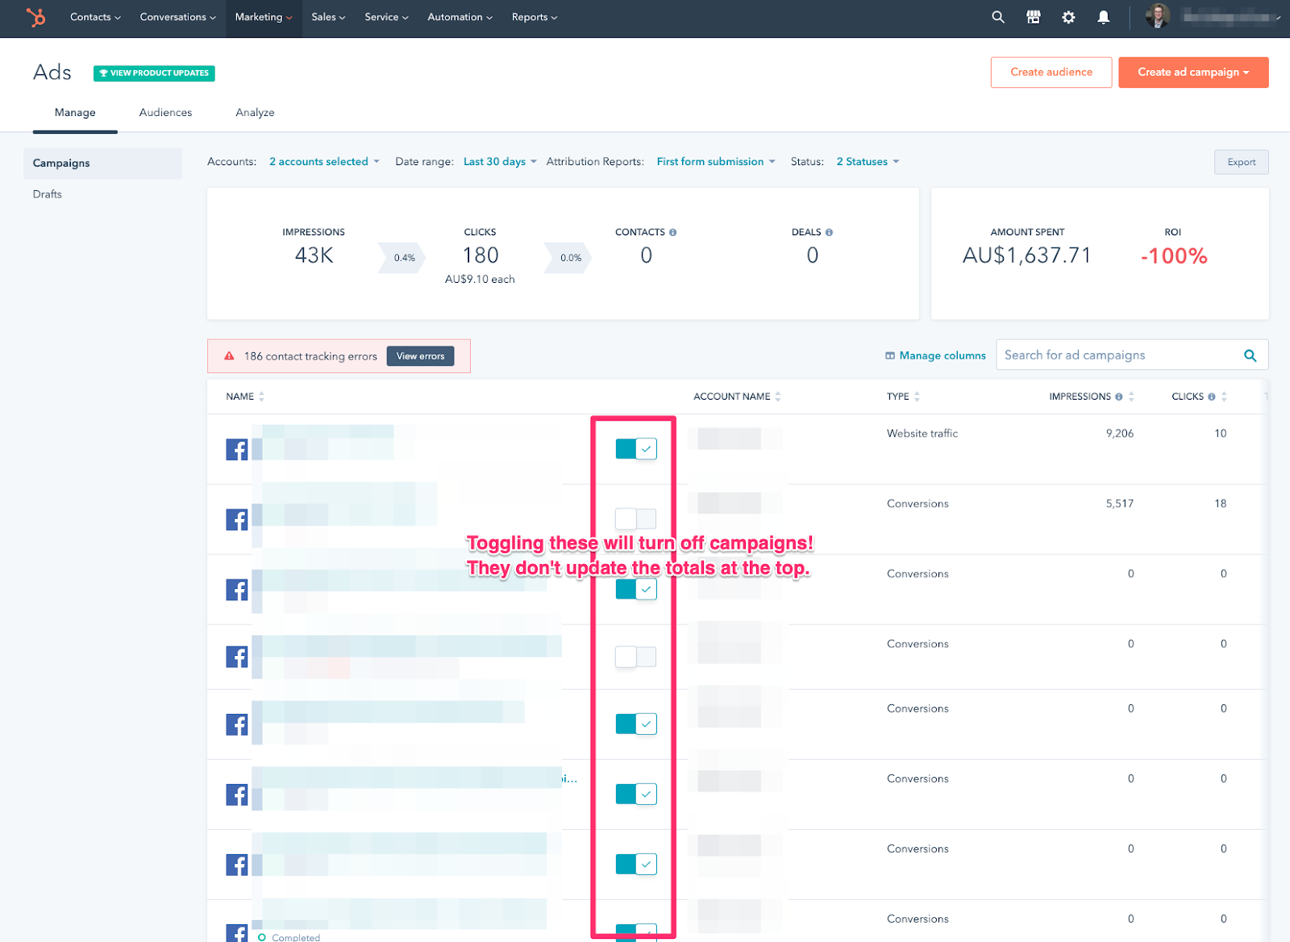Expand the First form submission dropdown
Viewport: 1290px width, 942px height.
715,162
